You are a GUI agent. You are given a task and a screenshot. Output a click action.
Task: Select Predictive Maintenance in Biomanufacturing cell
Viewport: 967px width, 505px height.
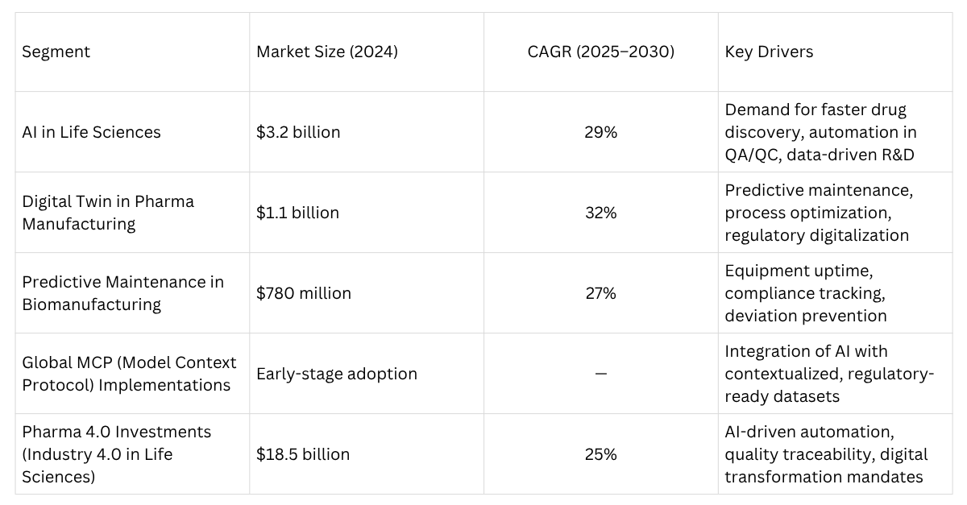coord(122,293)
